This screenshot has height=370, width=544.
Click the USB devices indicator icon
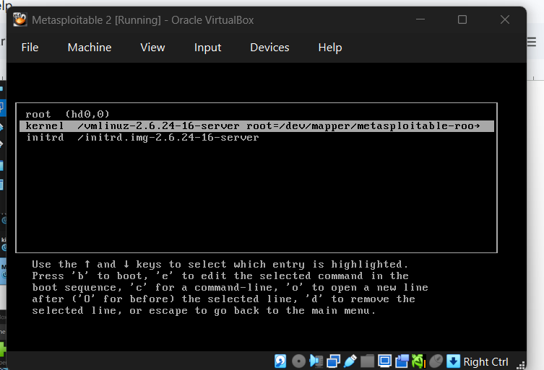pos(350,361)
